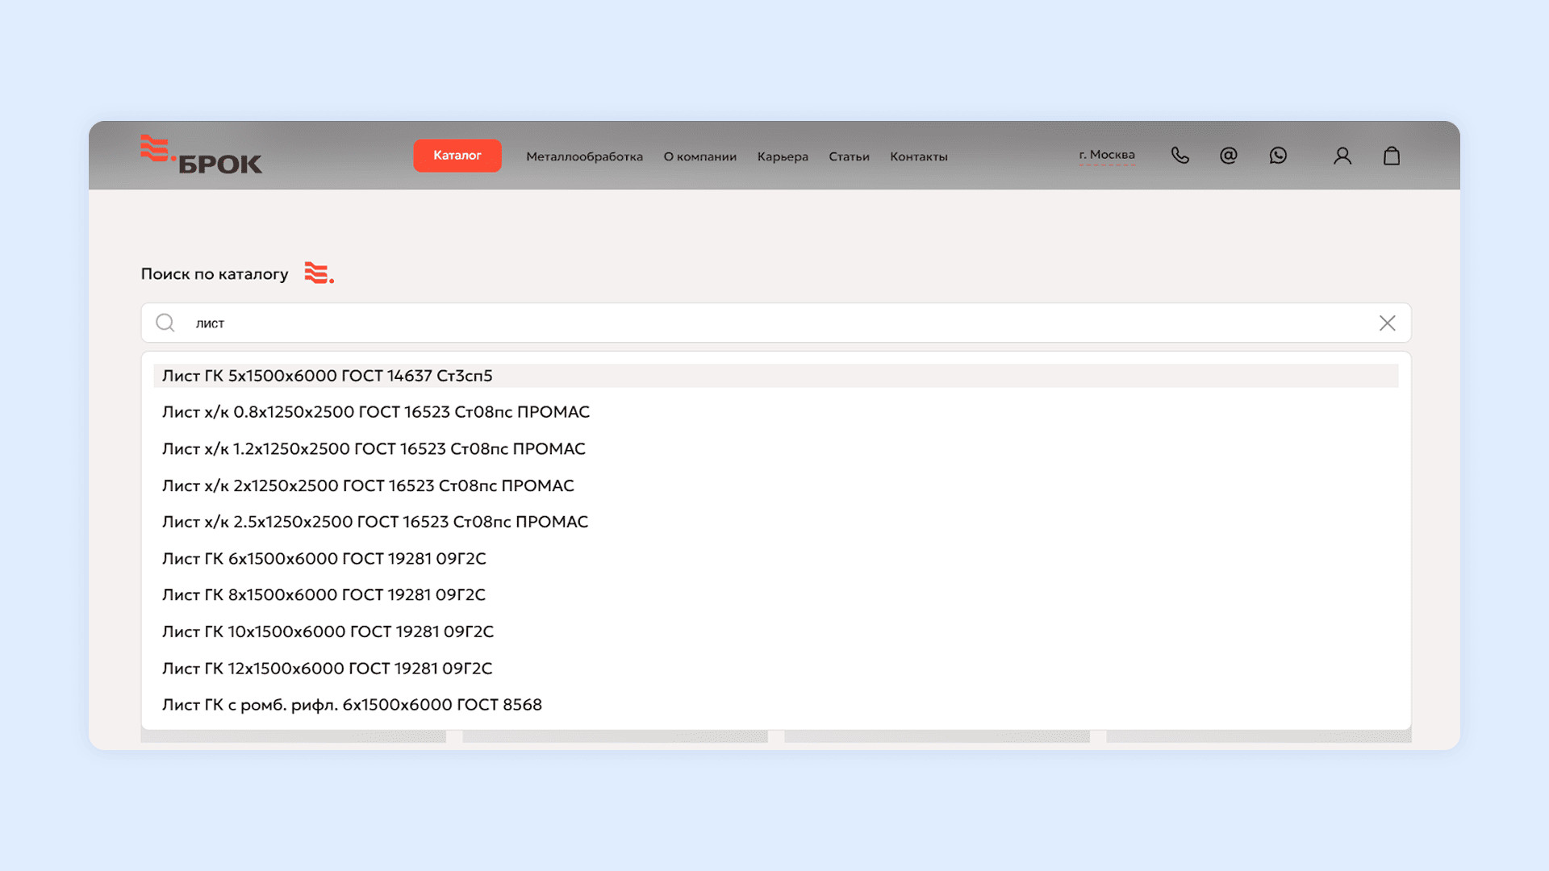
Task: Change city via г. Москва selector
Action: coord(1106,155)
